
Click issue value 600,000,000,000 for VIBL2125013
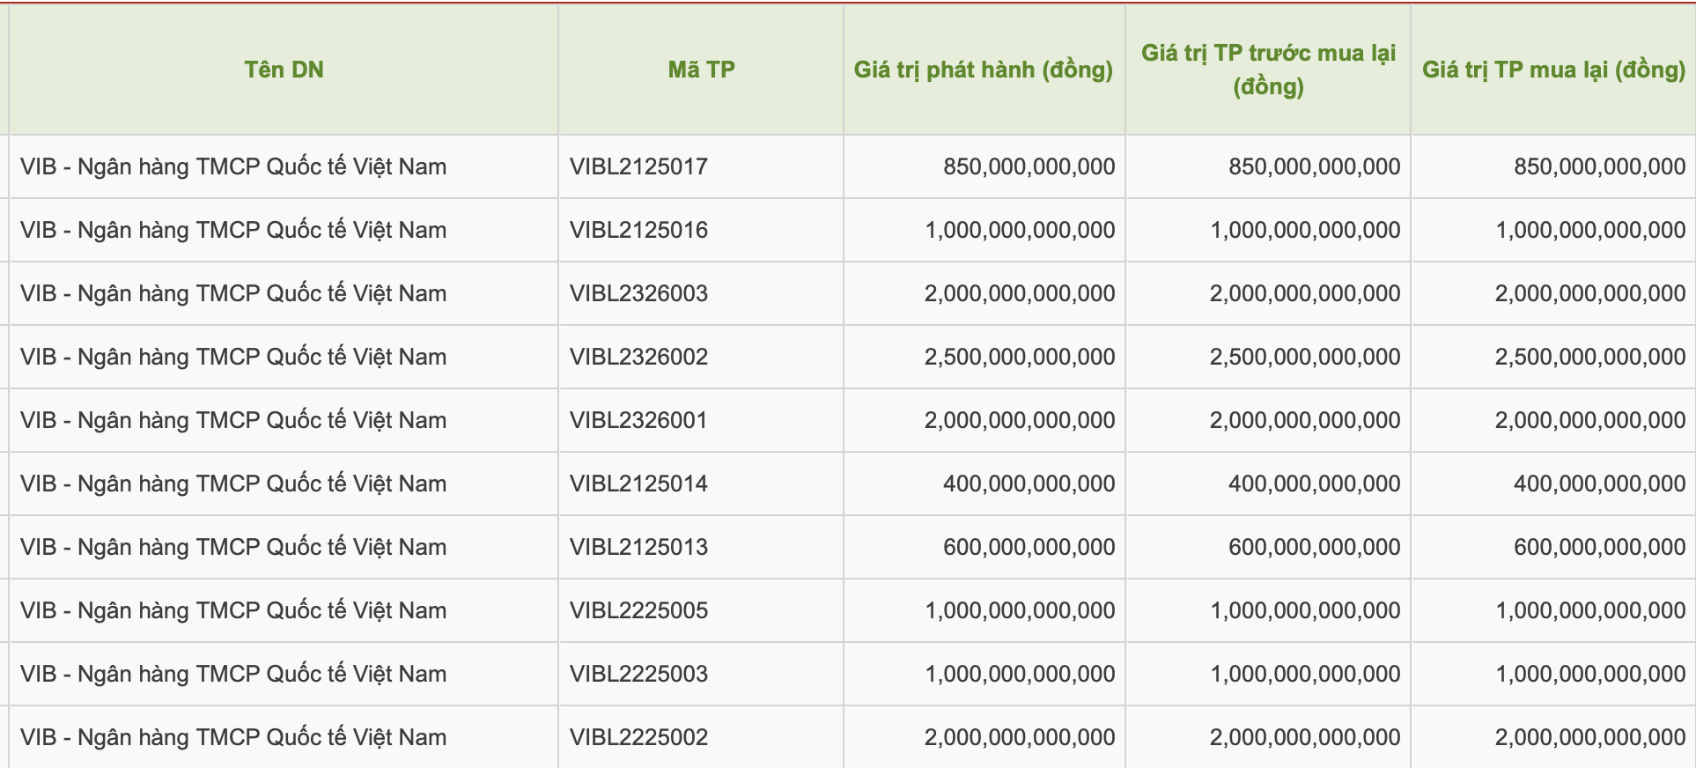pos(1029,547)
